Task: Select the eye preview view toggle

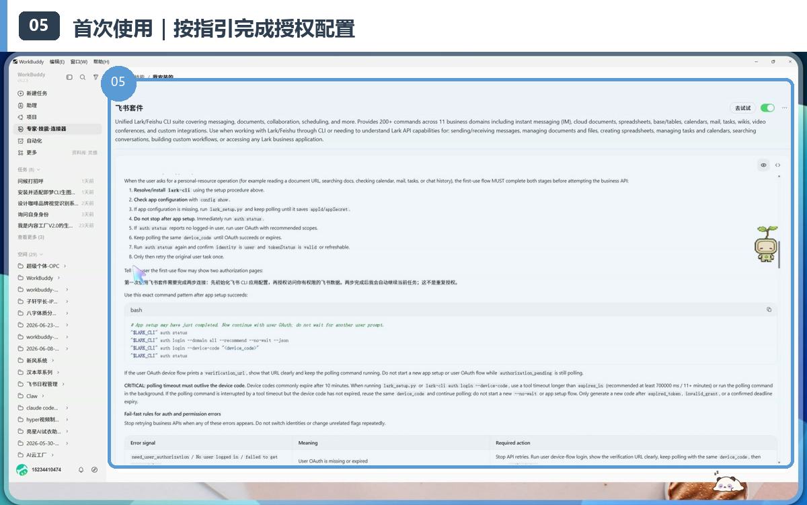Action: 763,165
